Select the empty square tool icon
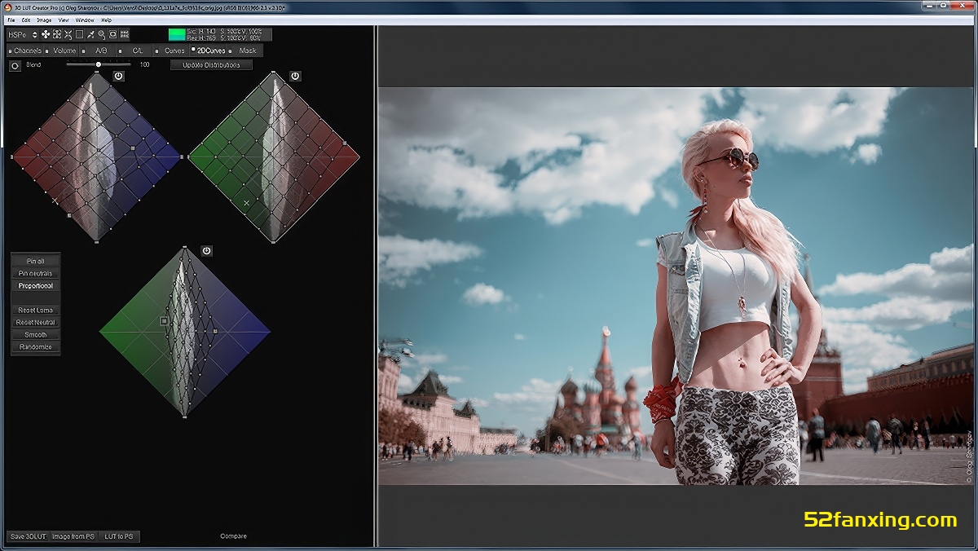The width and height of the screenshot is (978, 551). pos(80,34)
